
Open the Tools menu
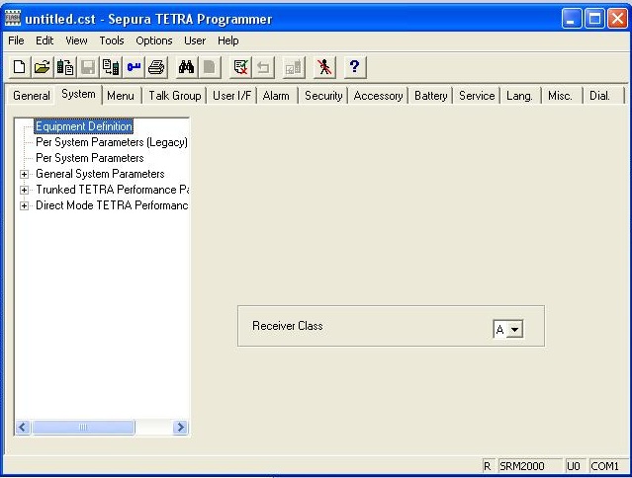pyautogui.click(x=112, y=40)
